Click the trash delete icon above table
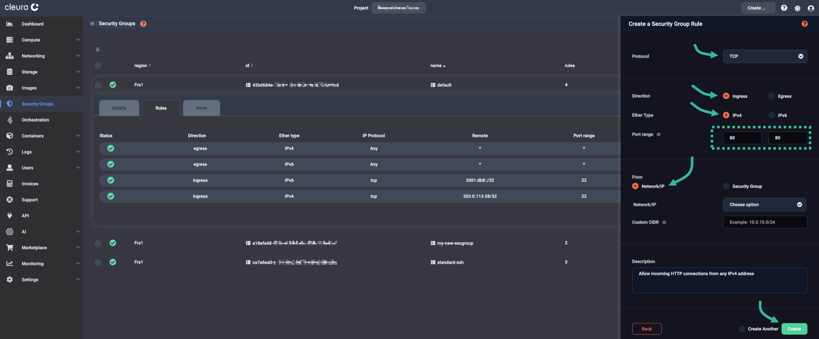 (98, 49)
